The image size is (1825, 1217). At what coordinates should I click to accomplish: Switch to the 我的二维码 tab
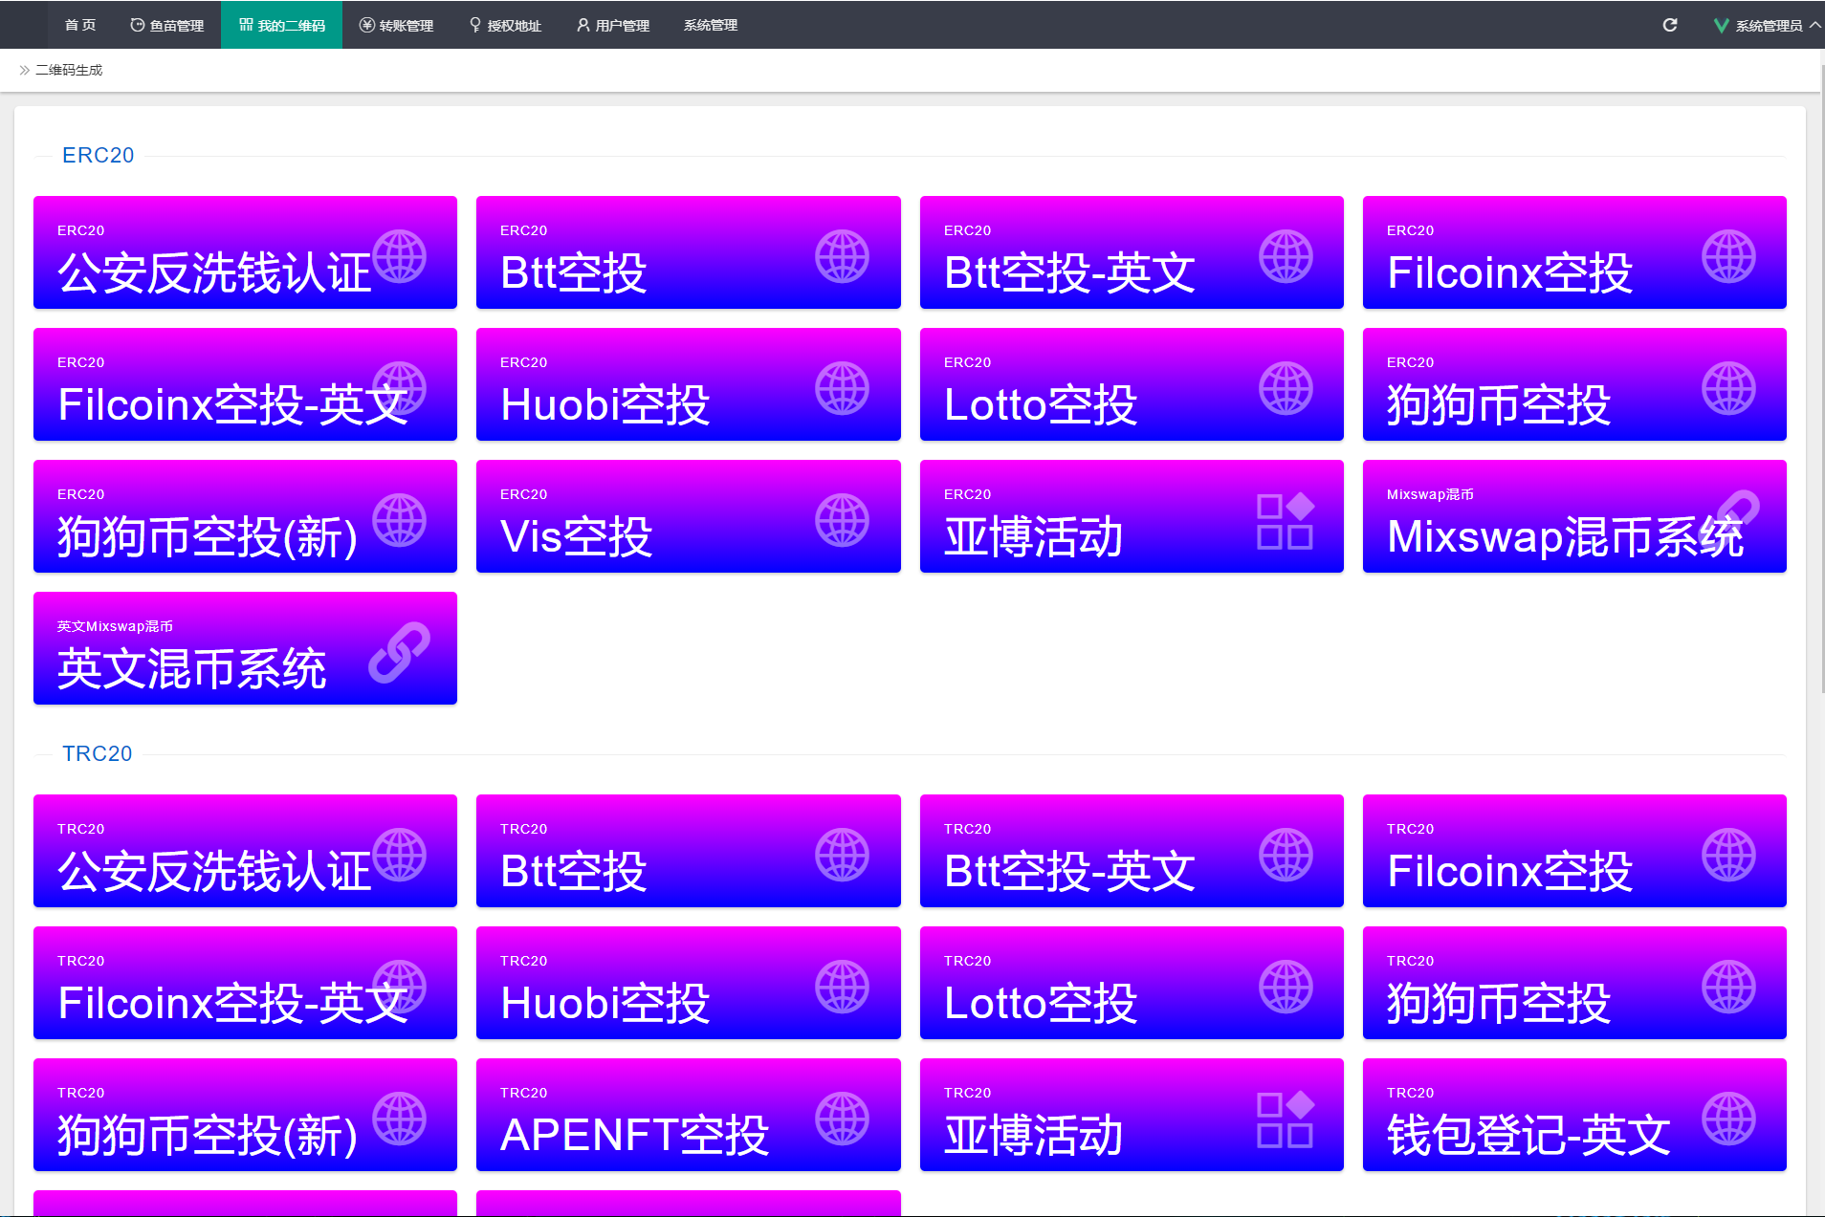tap(281, 25)
